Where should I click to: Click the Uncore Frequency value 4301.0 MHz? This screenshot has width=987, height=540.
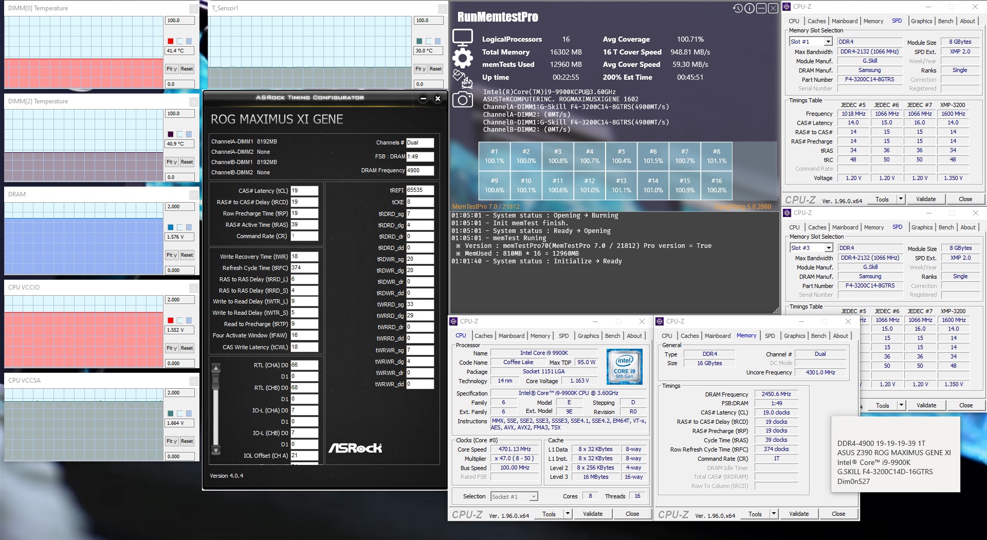pyautogui.click(x=820, y=372)
